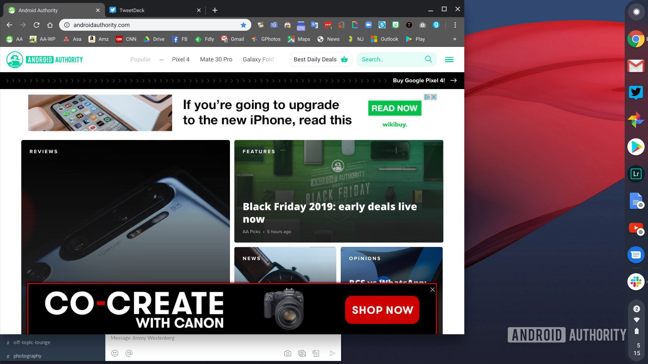Close the Canon banner ad

[433, 290]
